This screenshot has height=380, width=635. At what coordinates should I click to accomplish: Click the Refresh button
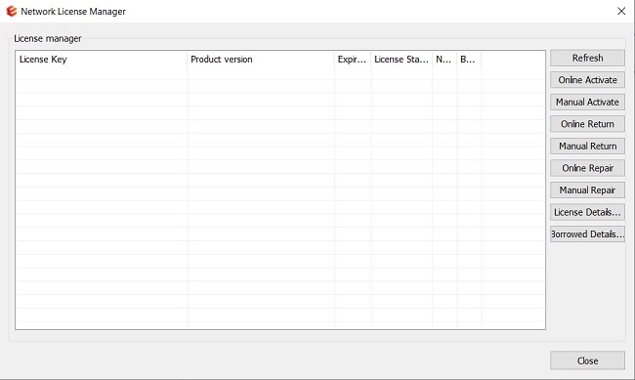pyautogui.click(x=587, y=58)
